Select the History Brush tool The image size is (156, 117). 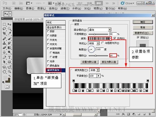click(x=9, y=43)
